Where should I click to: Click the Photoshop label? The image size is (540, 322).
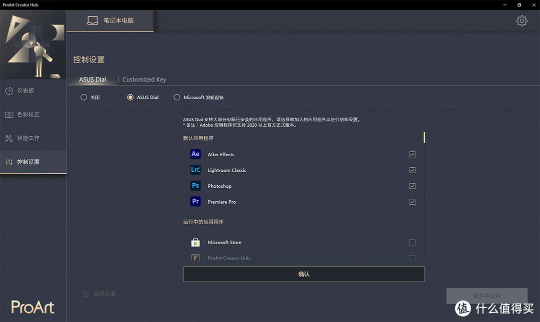coord(219,186)
